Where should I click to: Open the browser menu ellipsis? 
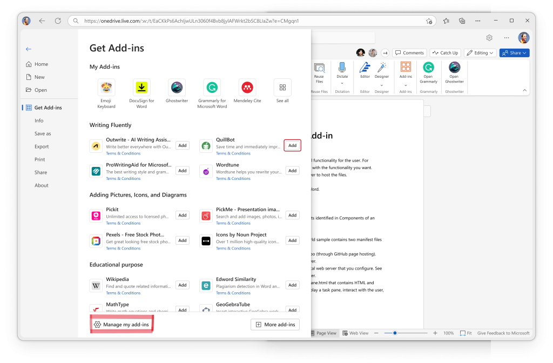click(x=478, y=21)
